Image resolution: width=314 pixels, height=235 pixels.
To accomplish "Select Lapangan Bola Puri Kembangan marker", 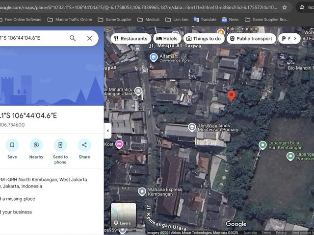I will pos(262,145).
